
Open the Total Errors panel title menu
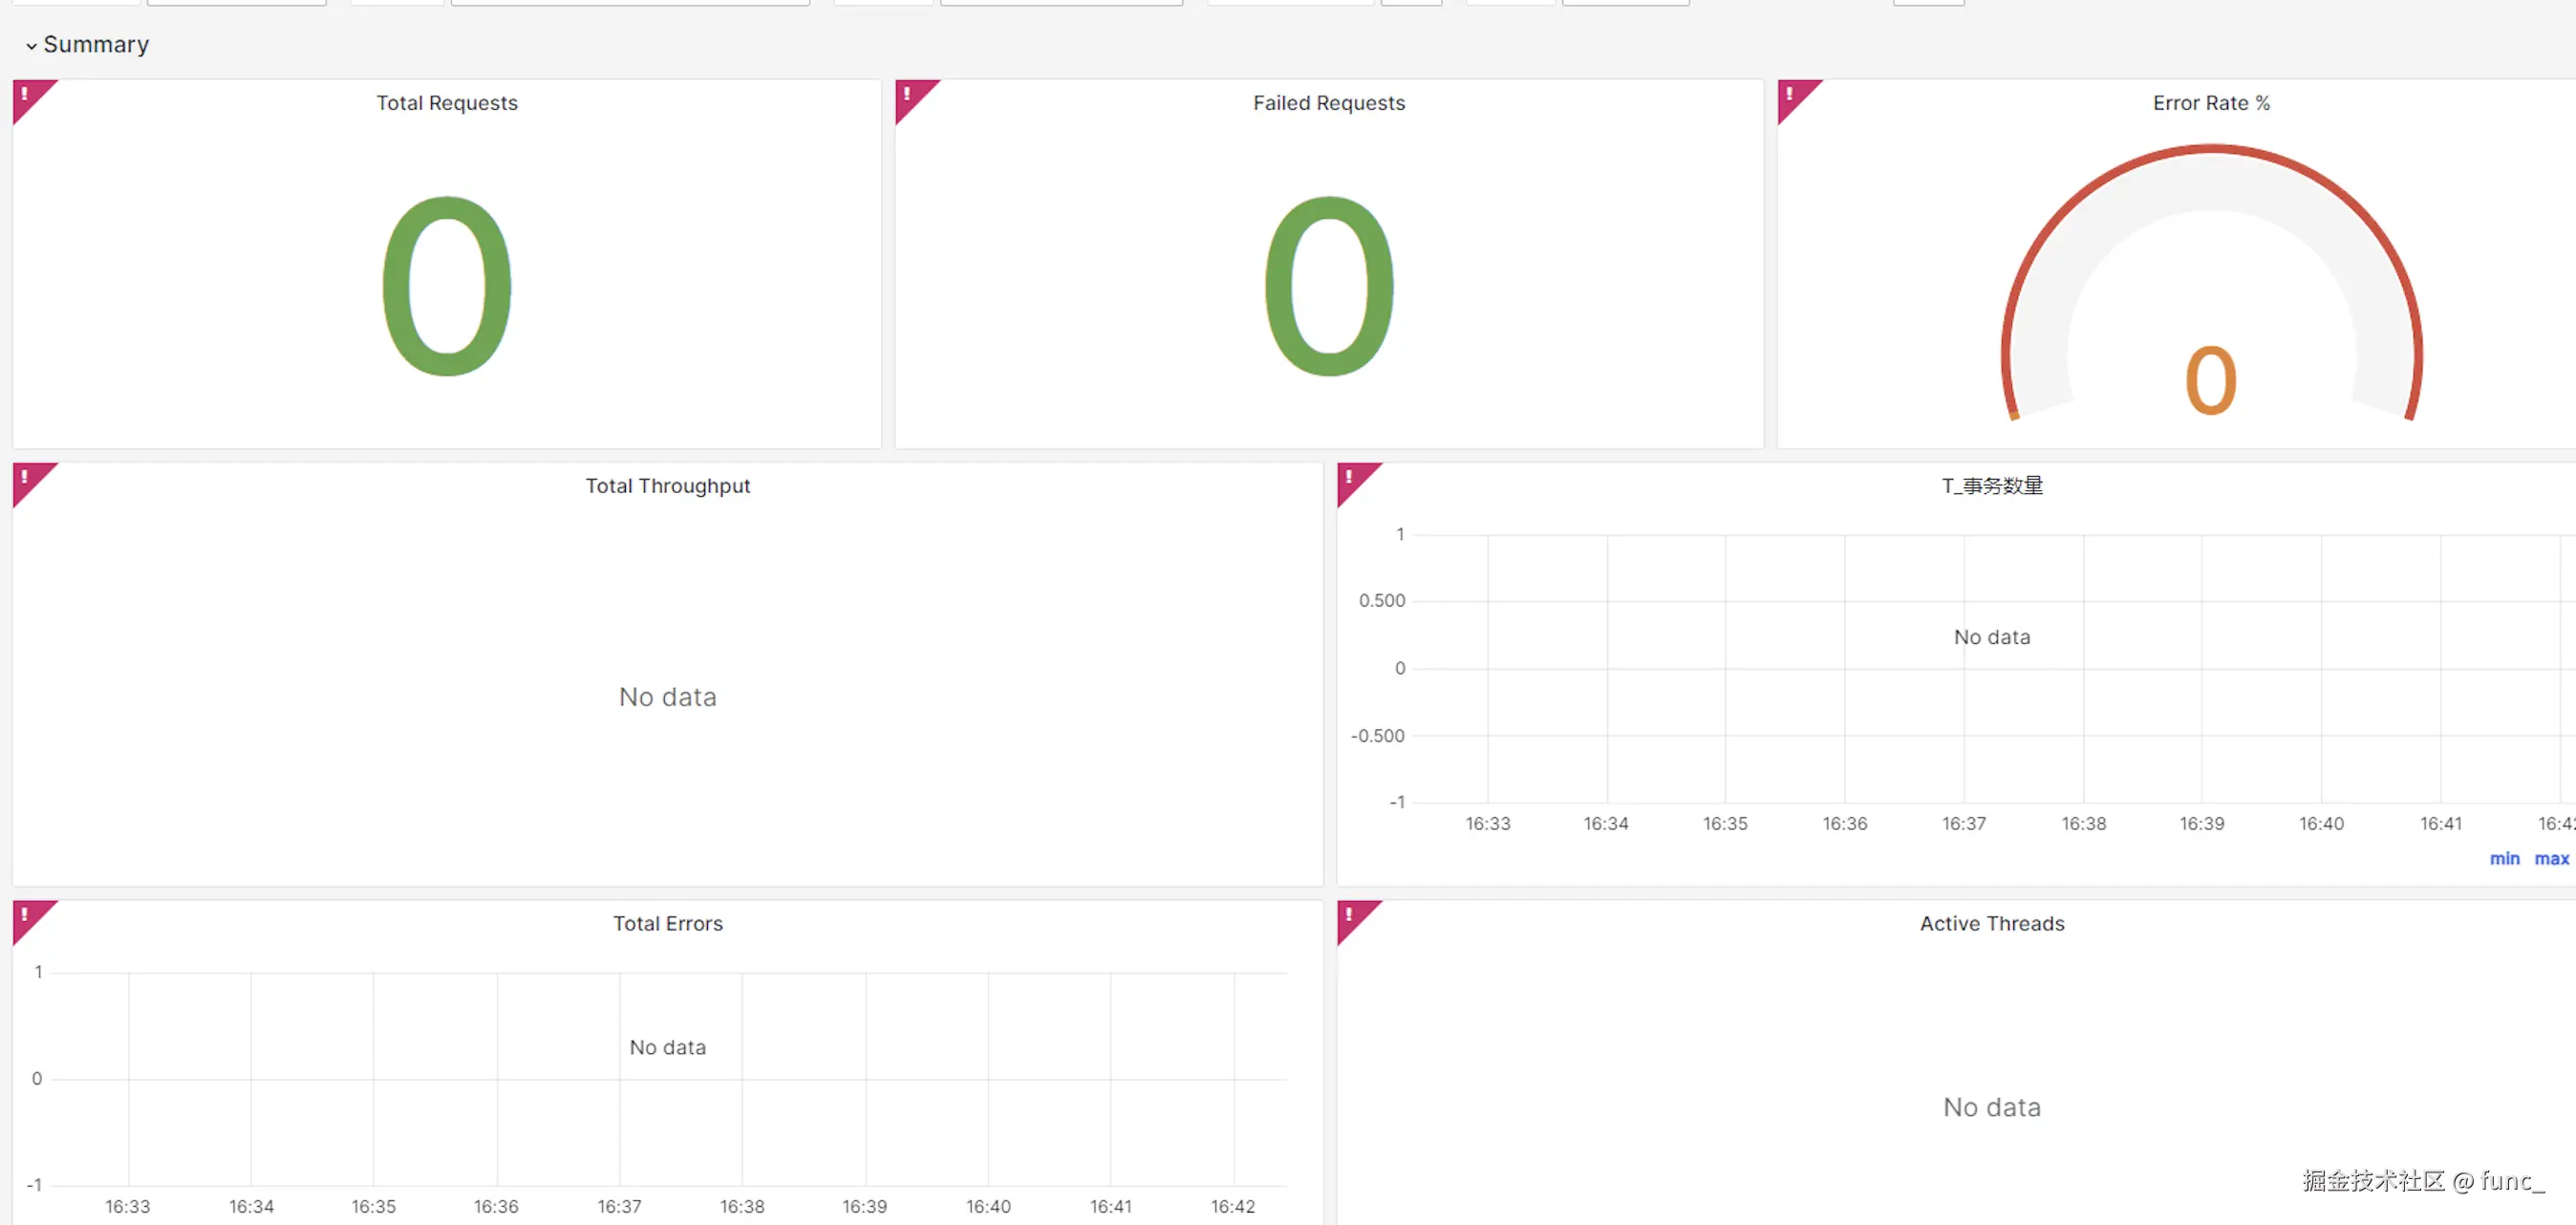[x=667, y=924]
